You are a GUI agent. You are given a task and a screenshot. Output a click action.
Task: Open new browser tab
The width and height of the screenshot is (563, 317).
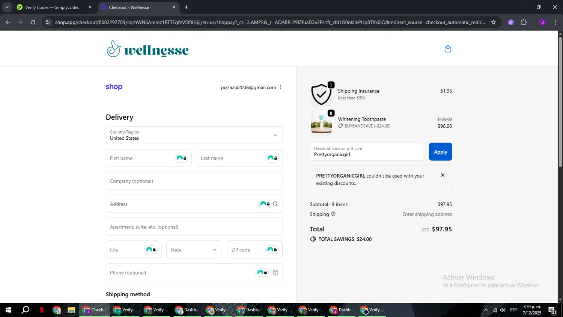pyautogui.click(x=187, y=7)
